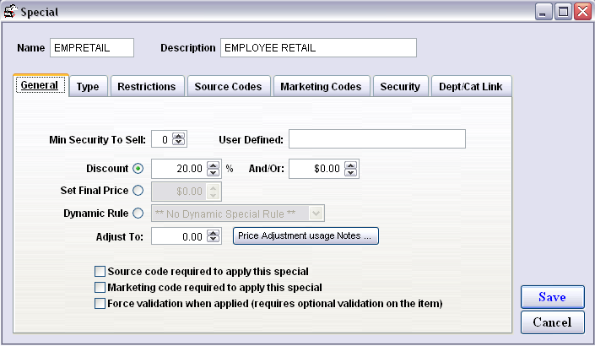The image size is (595, 346).
Task: Click the Save button
Action: click(553, 297)
